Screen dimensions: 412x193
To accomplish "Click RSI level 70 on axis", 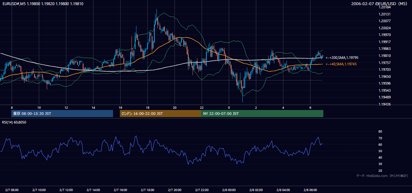I will pyautogui.click(x=380, y=138).
